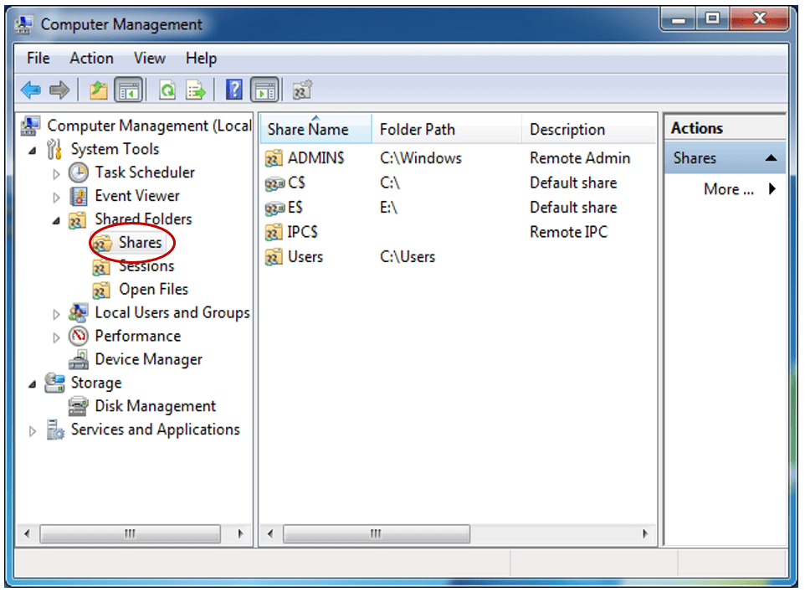The image size is (805, 592).
Task: Click the ADMIN$ share icon
Action: point(274,158)
